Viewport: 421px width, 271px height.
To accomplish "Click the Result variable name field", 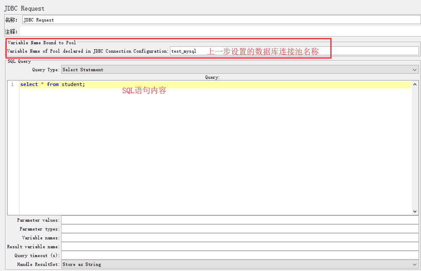I will pos(240,247).
